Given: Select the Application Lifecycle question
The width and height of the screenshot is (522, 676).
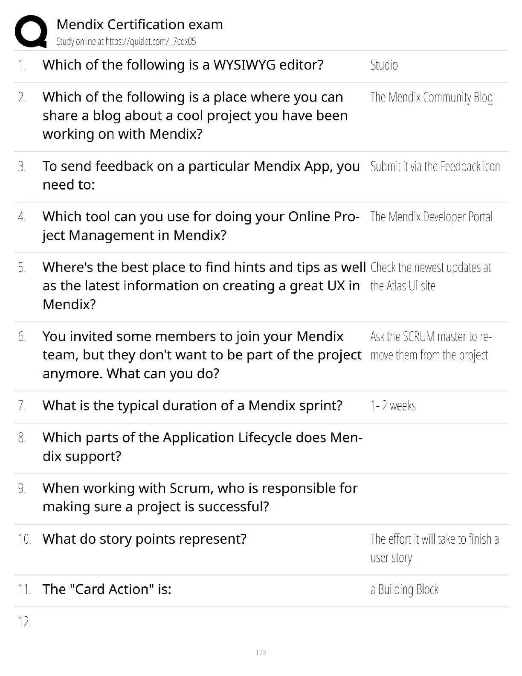Looking at the screenshot, I should click(202, 447).
